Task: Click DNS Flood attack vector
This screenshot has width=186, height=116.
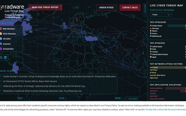Action: point(154,78)
